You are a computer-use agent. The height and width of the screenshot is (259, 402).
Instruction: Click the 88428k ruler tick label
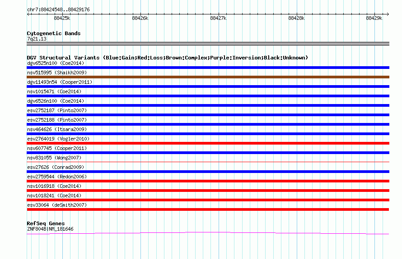[x=296, y=18]
